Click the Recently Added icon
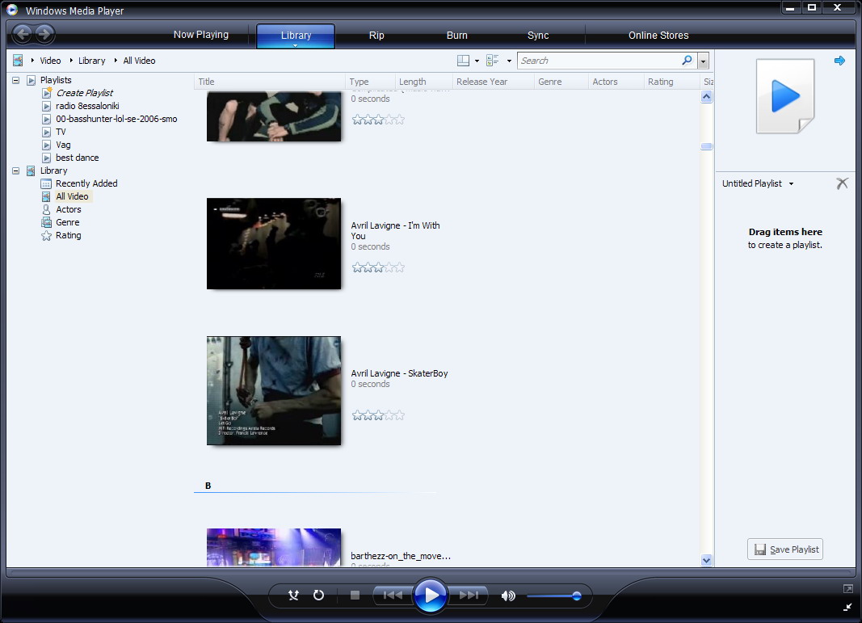 coord(46,183)
